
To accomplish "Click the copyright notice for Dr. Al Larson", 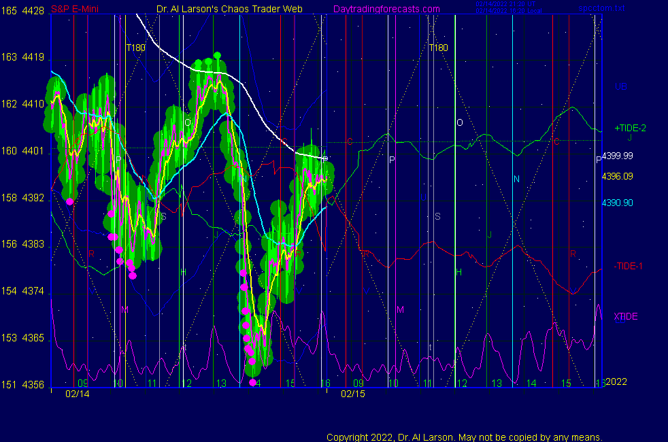I will 465,437.
